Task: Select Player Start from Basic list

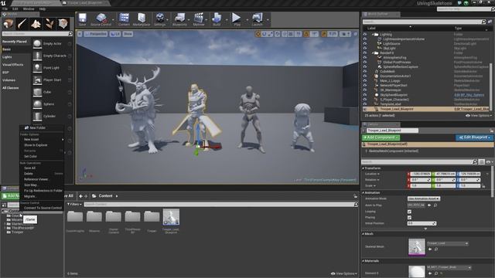Action: pyautogui.click(x=52, y=80)
